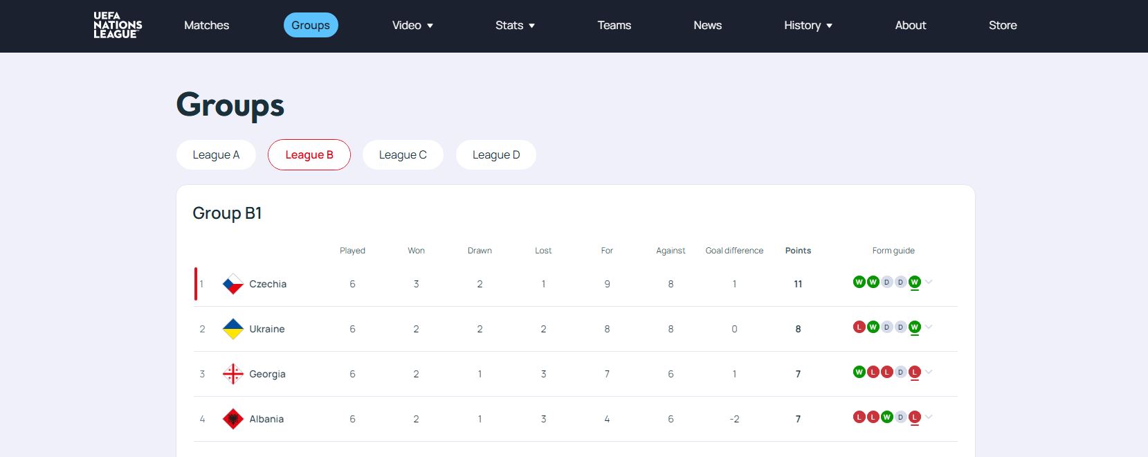Expand Ukraine's form guide details
Image resolution: width=1148 pixels, height=457 pixels.
[929, 327]
